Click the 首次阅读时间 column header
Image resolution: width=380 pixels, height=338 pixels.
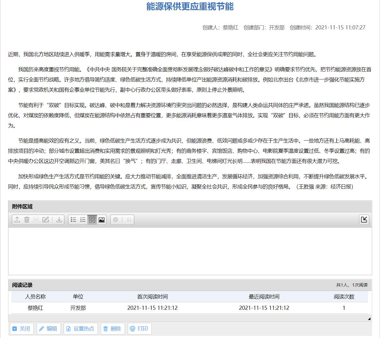point(152,297)
